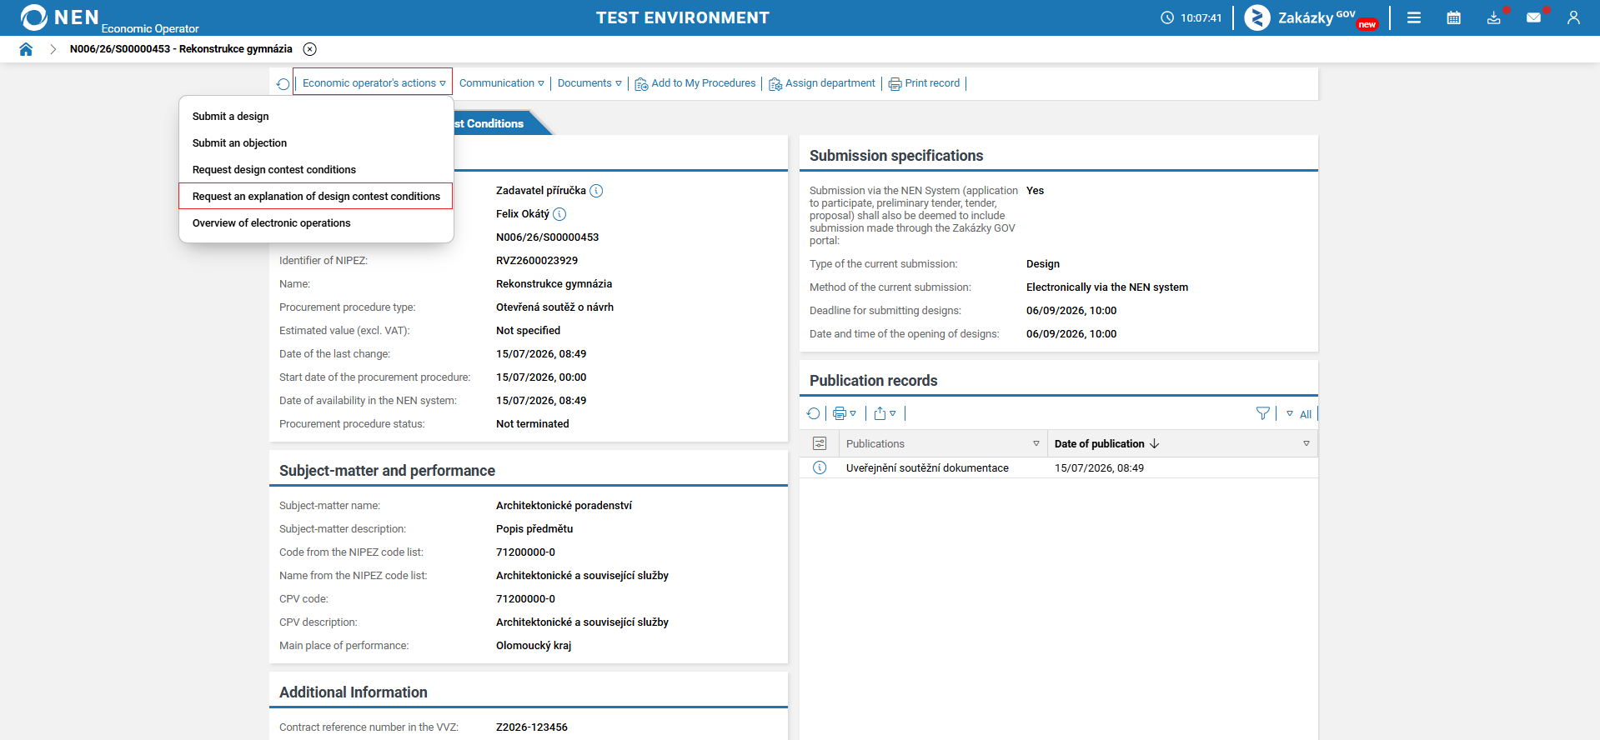Open the export dropdown in Publication records
Image resolution: width=1600 pixels, height=740 pixels.
(x=885, y=413)
